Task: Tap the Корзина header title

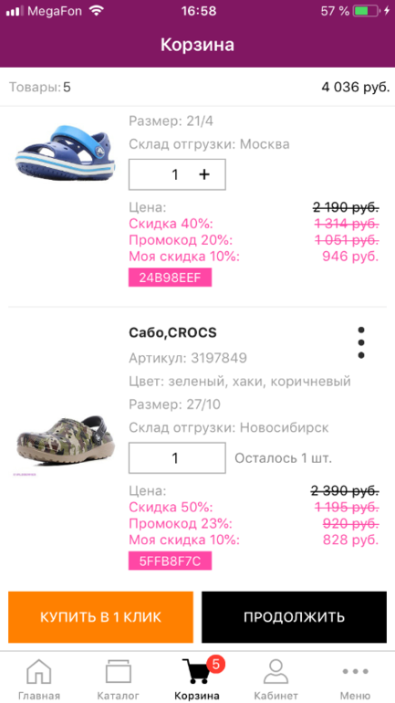Action: [x=197, y=46]
